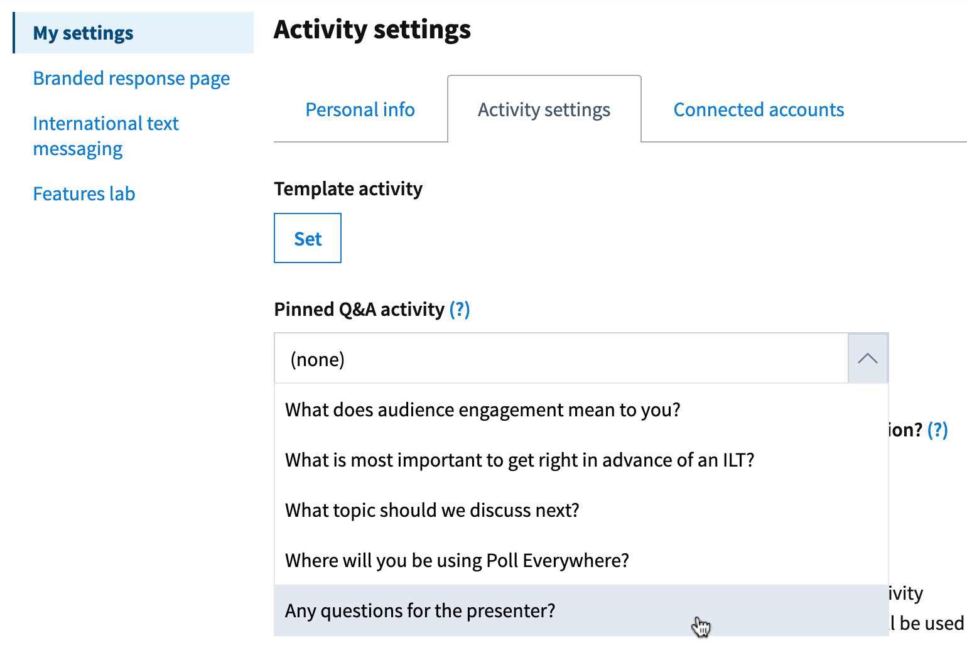Click the 'Template activity' label
Screen dimensions: 967x665
[x=348, y=189]
